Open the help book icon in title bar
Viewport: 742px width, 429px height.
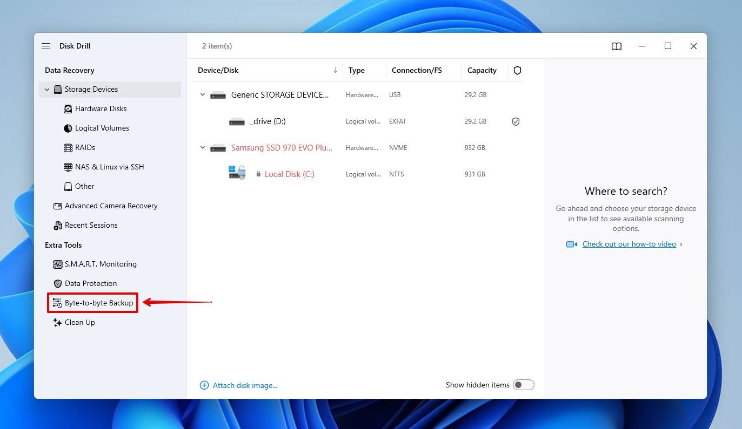[617, 46]
